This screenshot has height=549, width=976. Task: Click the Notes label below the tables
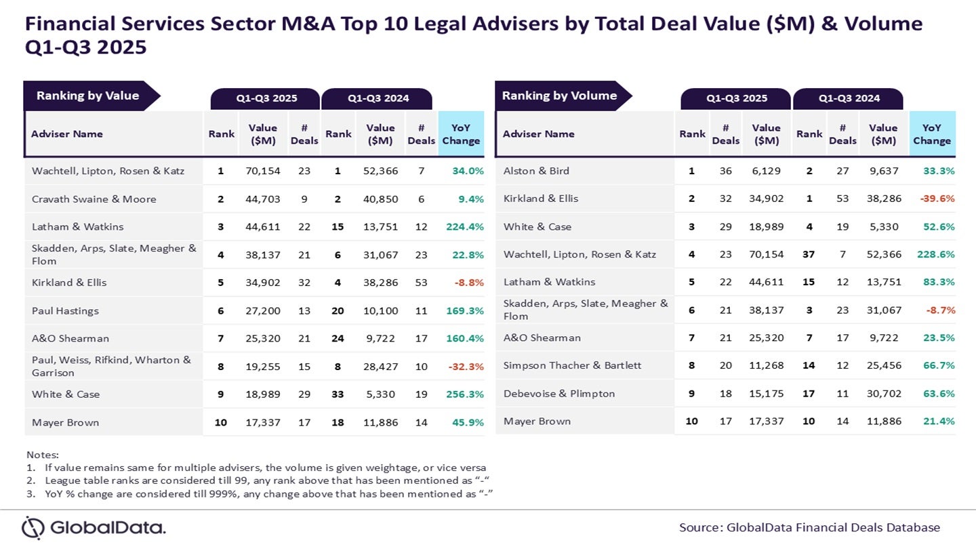(42, 454)
